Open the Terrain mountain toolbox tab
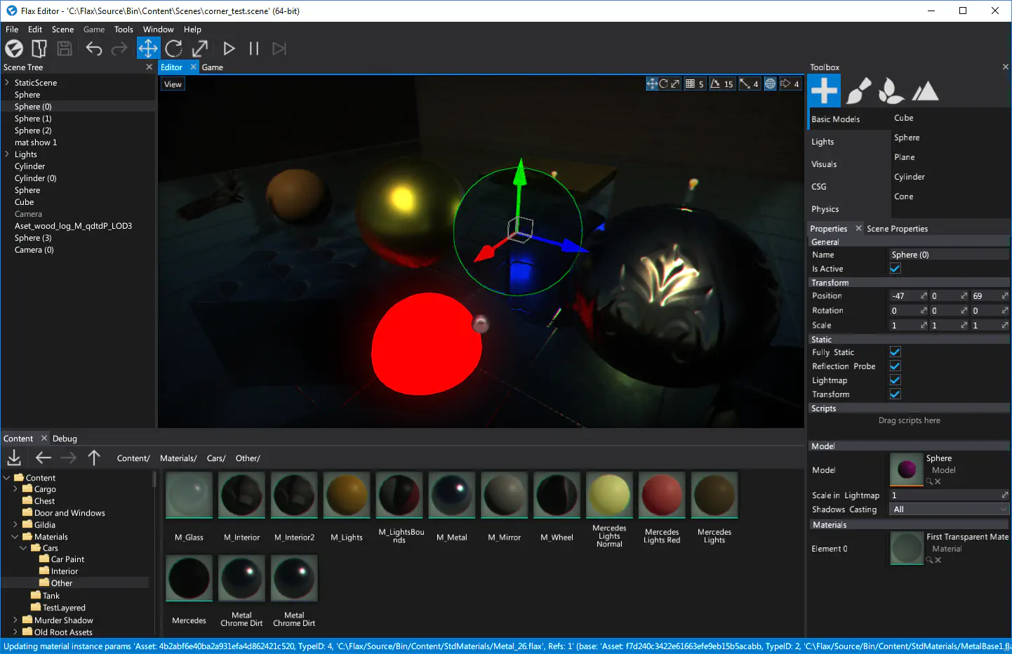The height and width of the screenshot is (654, 1012). tap(925, 91)
